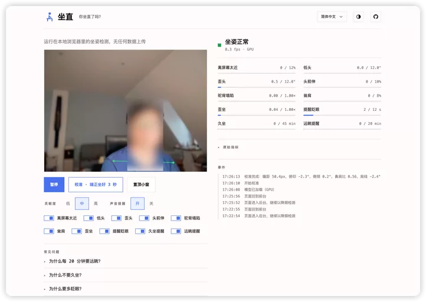The height and width of the screenshot is (302, 426).
Task: Toggle the 头前伸 detection switch
Action: (144, 218)
